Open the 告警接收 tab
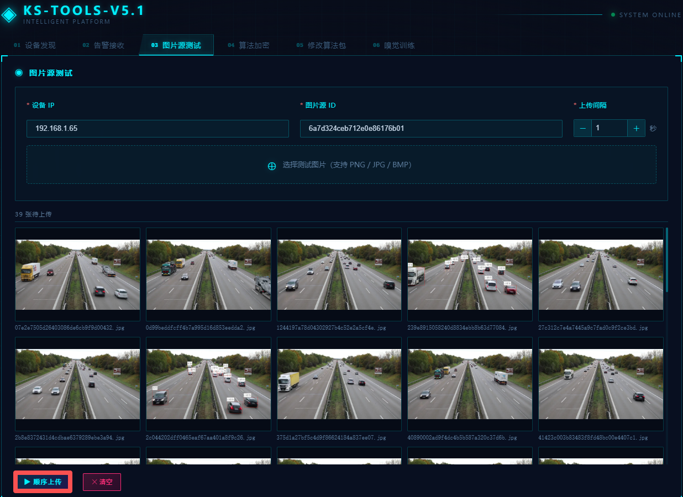This screenshot has width=683, height=497. coord(104,45)
